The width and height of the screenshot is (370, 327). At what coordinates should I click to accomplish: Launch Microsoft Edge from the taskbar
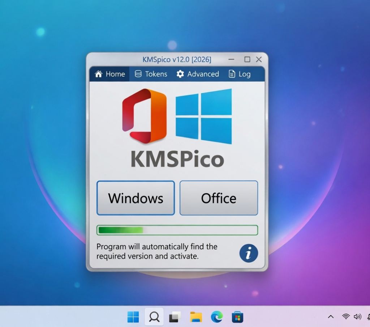pos(217,317)
